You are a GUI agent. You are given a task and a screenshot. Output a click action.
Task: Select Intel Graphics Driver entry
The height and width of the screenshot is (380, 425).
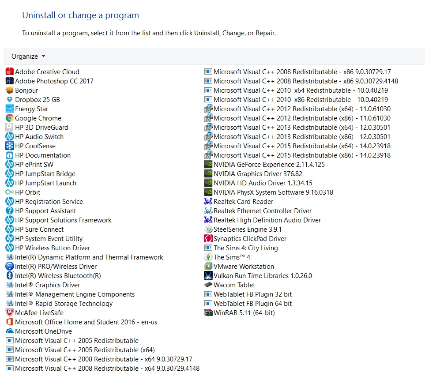click(x=43, y=285)
